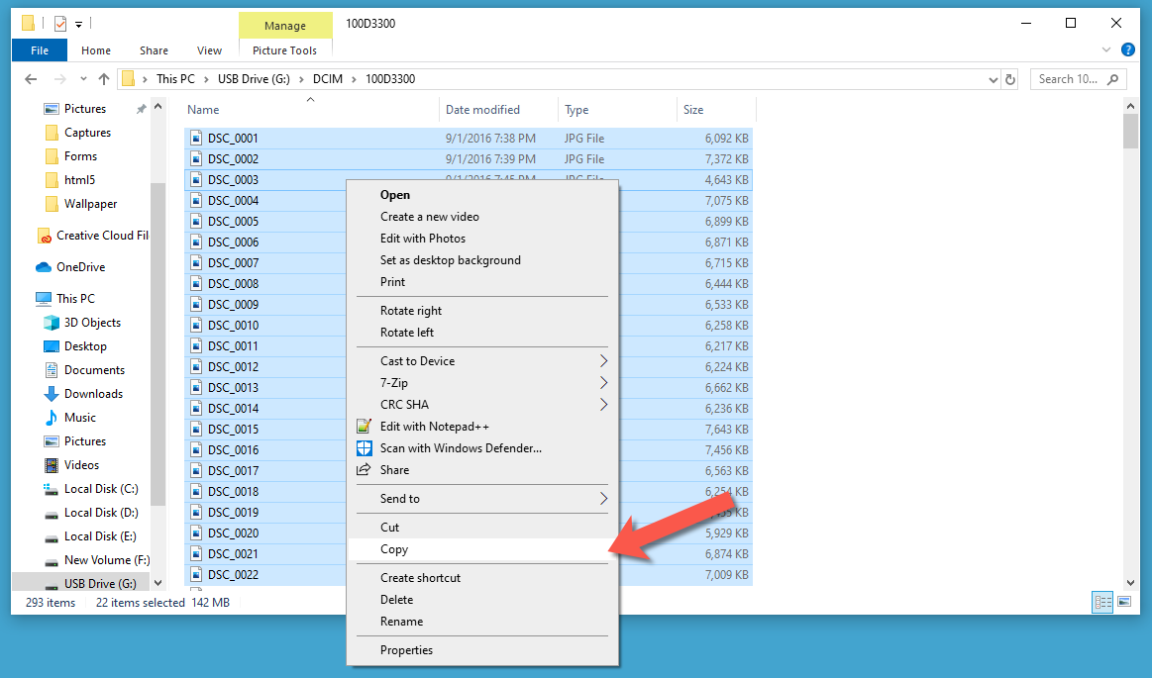The height and width of the screenshot is (678, 1152).
Task: Click DCIM in the breadcrumb path
Action: click(x=327, y=79)
